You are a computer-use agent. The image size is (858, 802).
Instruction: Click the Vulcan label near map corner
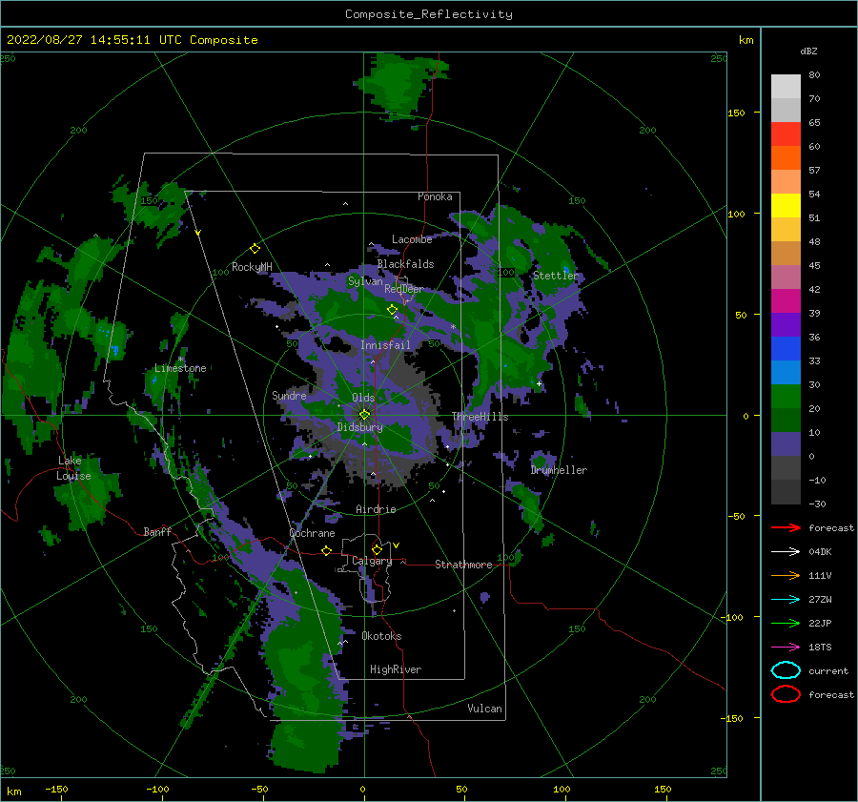tap(485, 709)
